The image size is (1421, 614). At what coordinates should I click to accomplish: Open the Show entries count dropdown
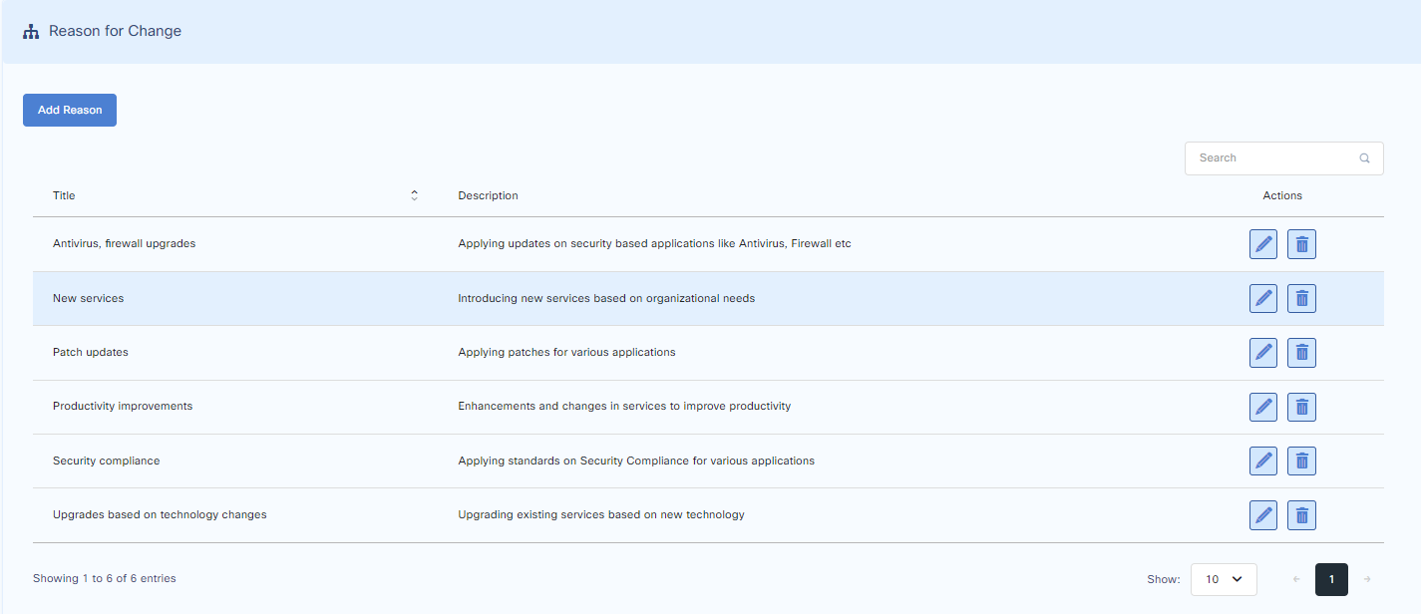pos(1224,579)
